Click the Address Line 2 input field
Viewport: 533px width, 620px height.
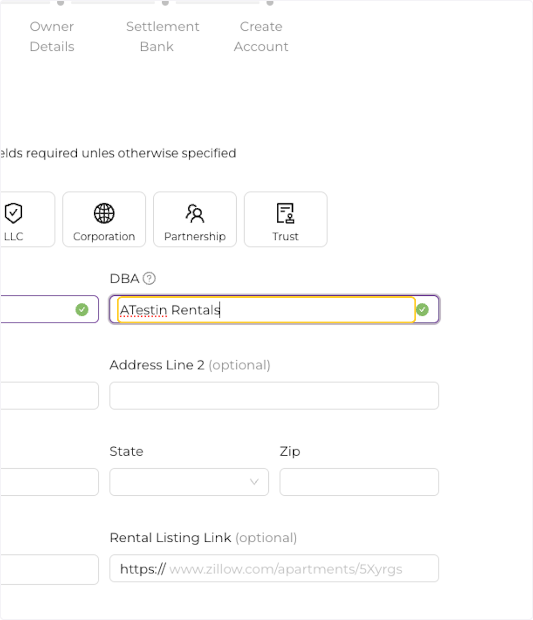(274, 395)
